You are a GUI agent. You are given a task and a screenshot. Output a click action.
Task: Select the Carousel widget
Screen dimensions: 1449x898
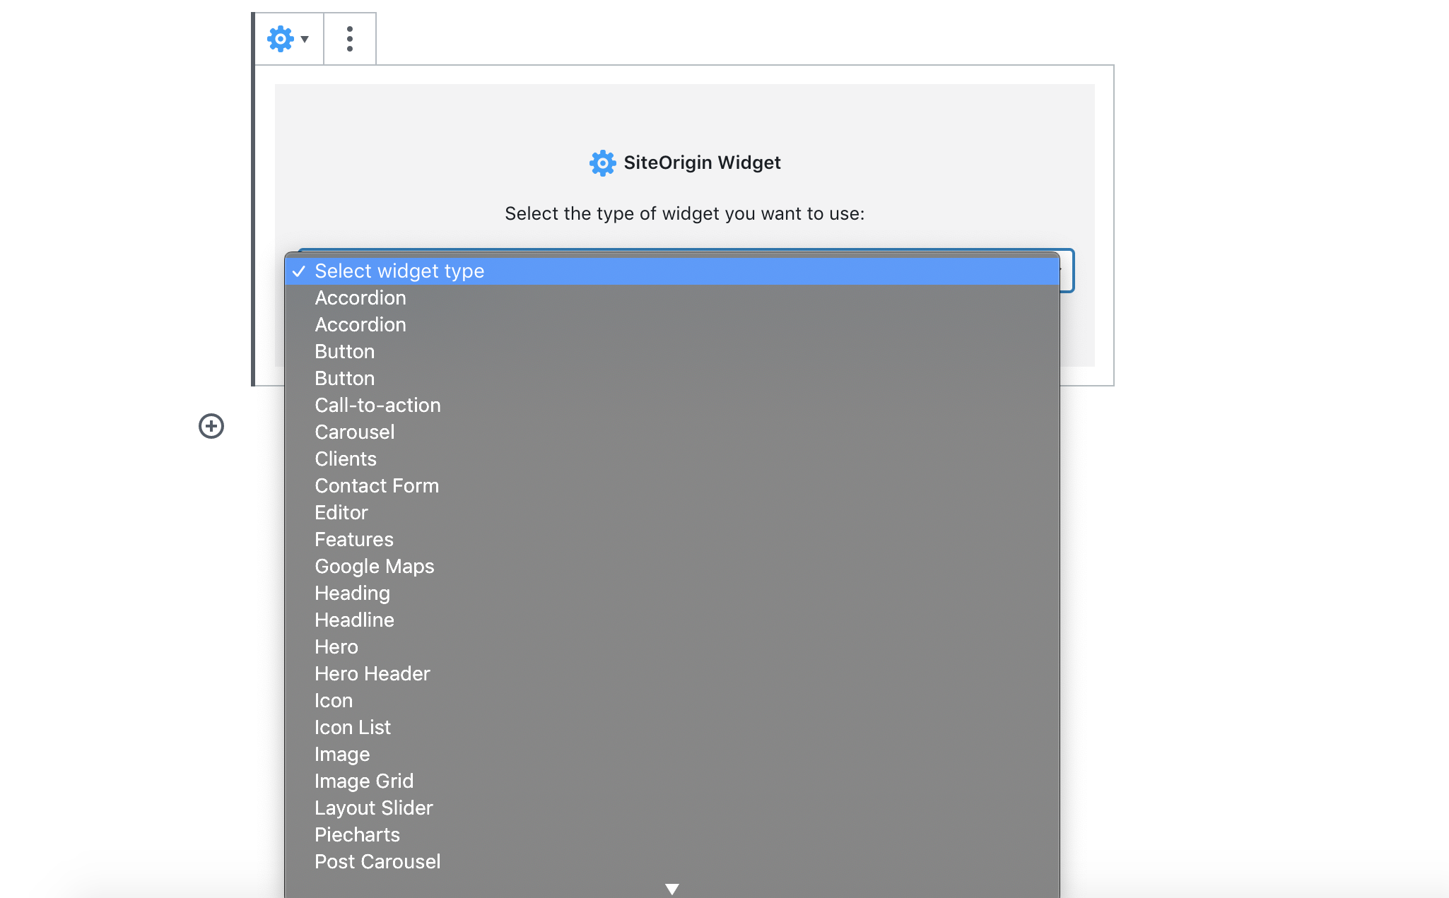click(354, 432)
